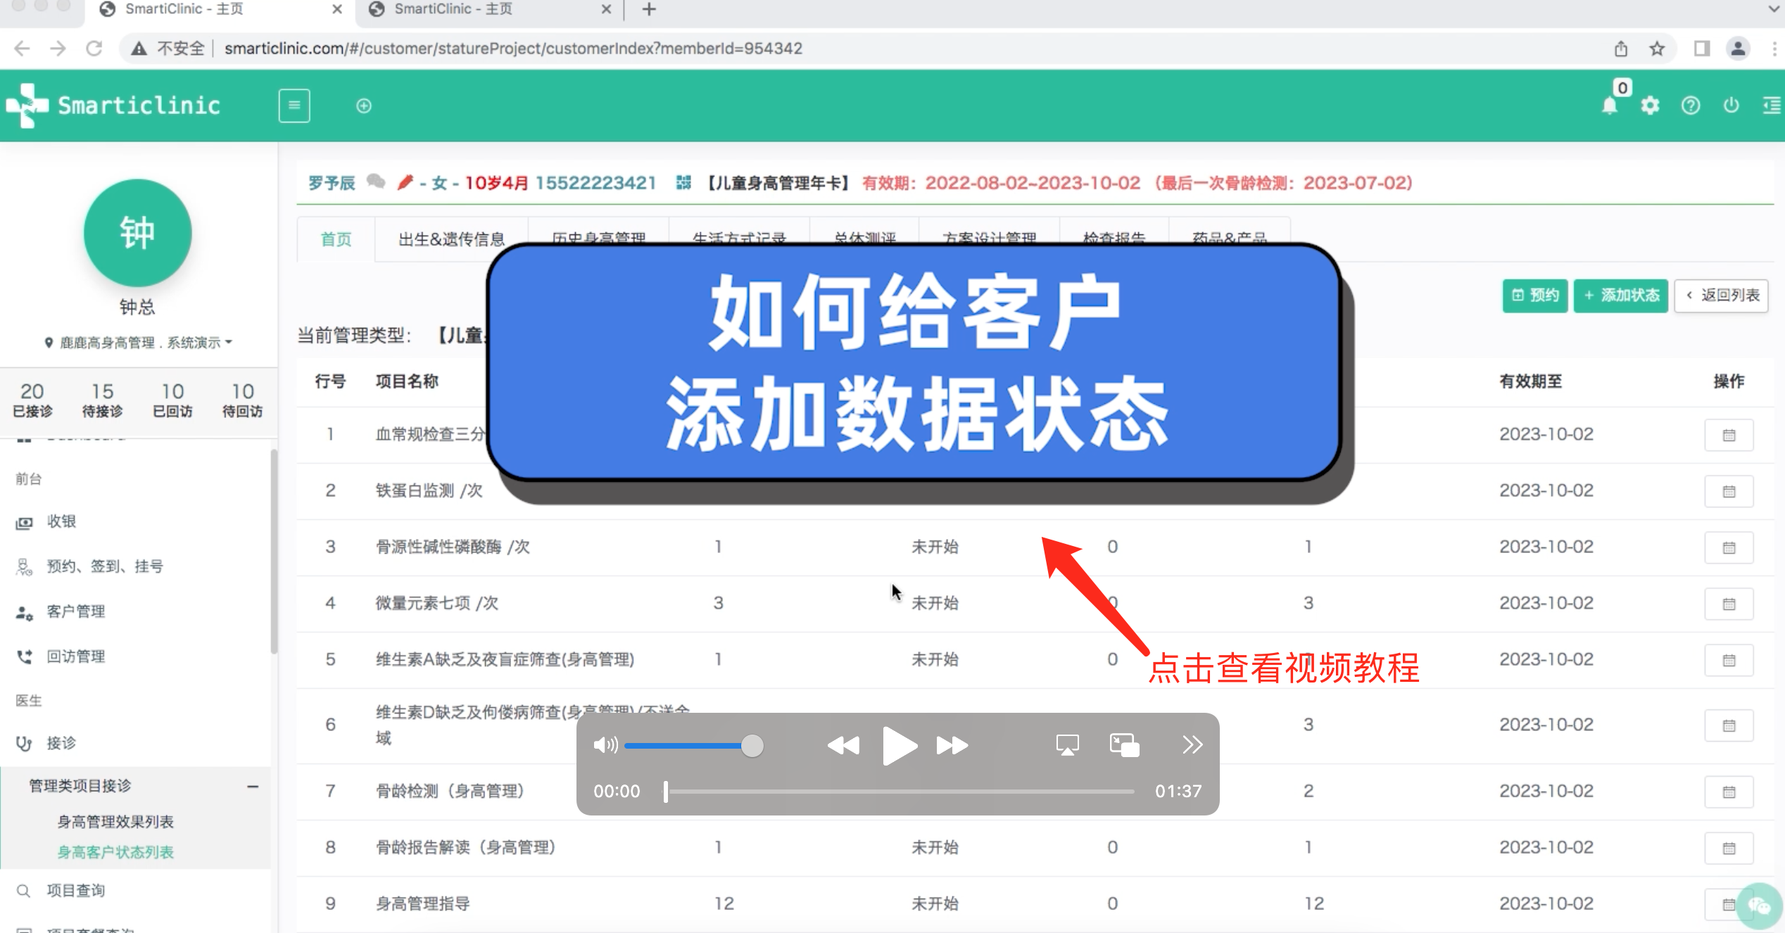The height and width of the screenshot is (933, 1785).
Task: Open the help question mark icon
Action: pos(1691,106)
